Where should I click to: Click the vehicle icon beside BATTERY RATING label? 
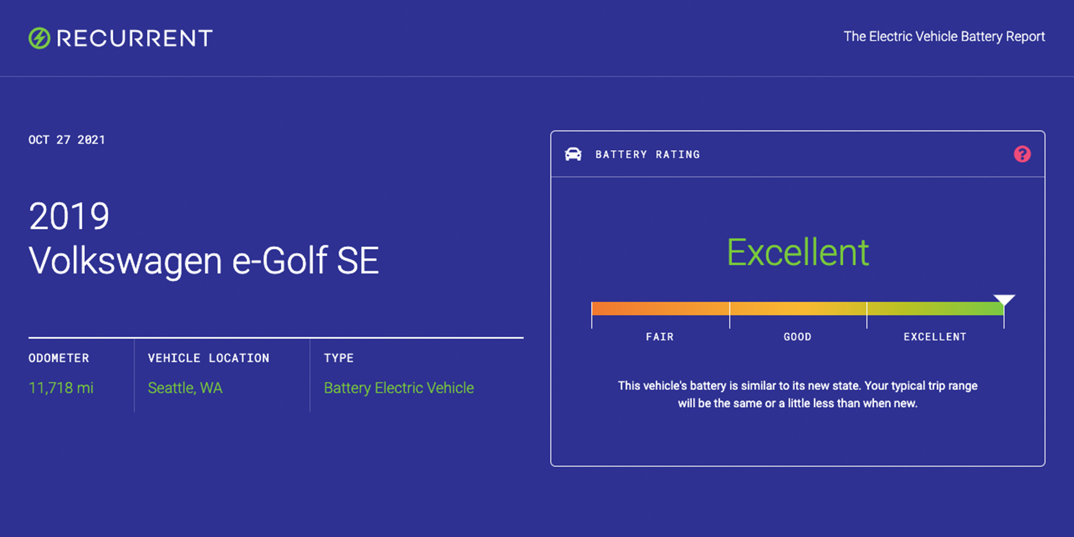click(x=574, y=154)
